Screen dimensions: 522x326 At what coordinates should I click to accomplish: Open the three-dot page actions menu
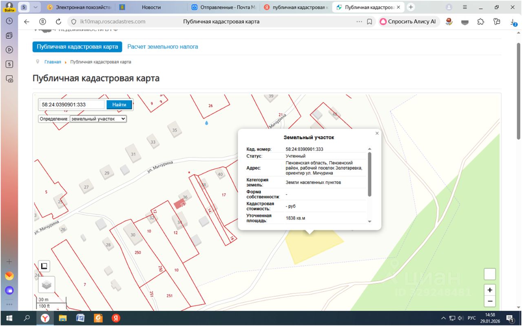coord(359,22)
